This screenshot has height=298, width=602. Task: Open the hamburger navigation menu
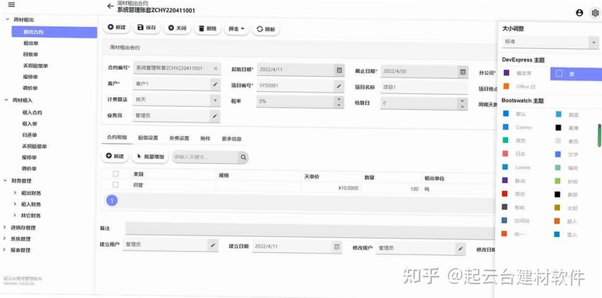coord(11,5)
